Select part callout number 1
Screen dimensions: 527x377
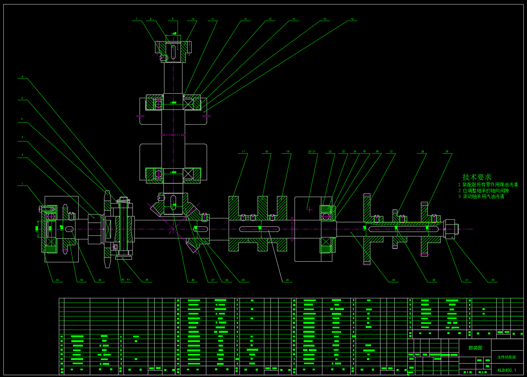22,184
